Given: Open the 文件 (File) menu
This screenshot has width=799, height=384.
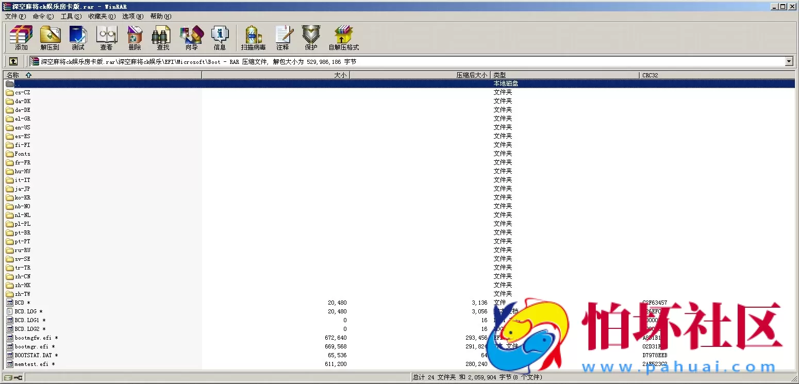Looking at the screenshot, I should [x=15, y=16].
